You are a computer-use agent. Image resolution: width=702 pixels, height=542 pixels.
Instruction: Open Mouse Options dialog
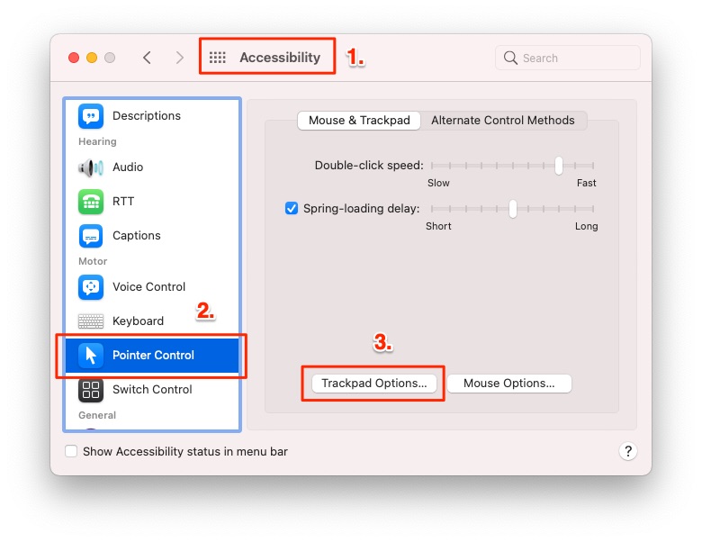[509, 384]
